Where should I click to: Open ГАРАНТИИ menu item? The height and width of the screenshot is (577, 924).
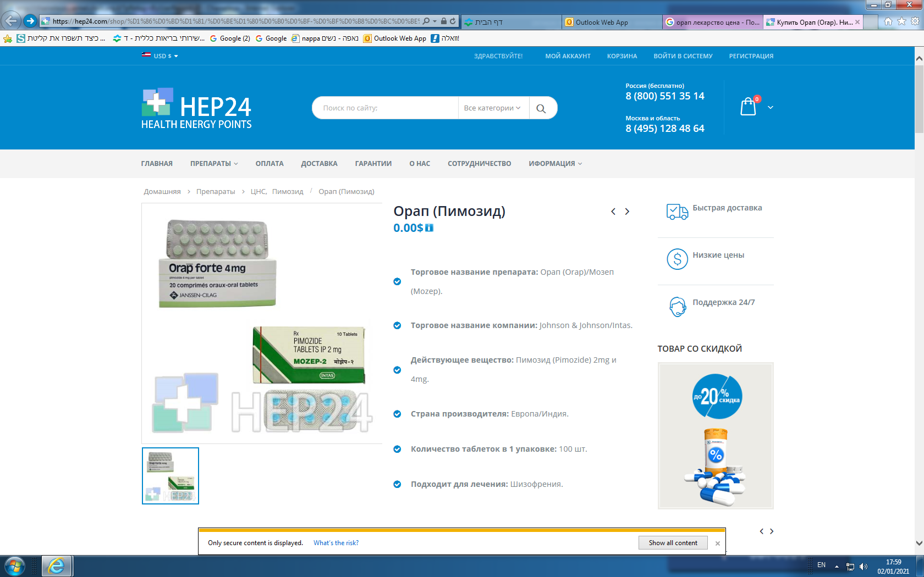[373, 164]
